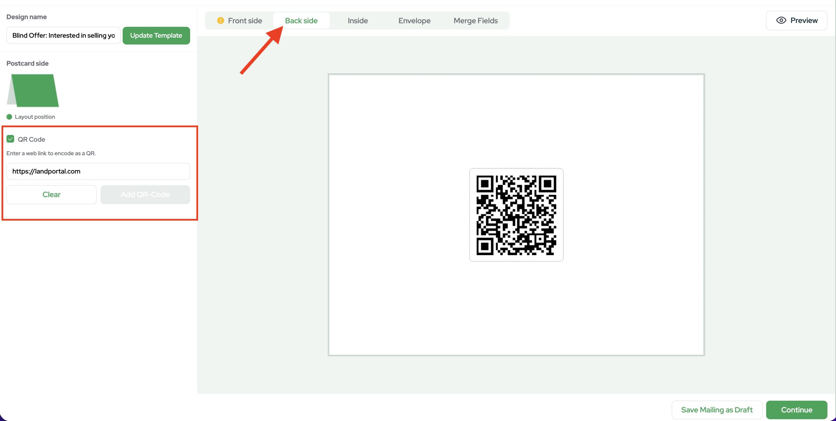Open the Back side tab
Image resolution: width=836 pixels, height=421 pixels.
pyautogui.click(x=301, y=21)
